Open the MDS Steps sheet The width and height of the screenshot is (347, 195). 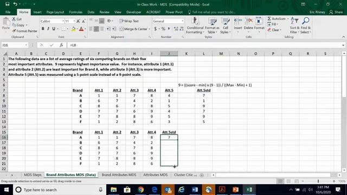tap(33, 174)
